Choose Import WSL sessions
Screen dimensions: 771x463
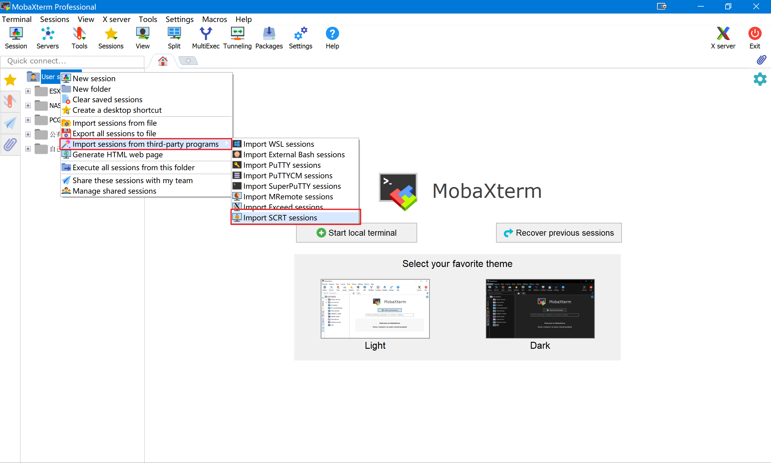pos(295,144)
